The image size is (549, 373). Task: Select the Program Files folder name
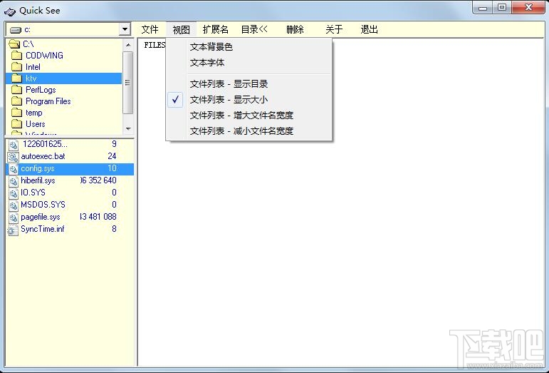coord(48,101)
